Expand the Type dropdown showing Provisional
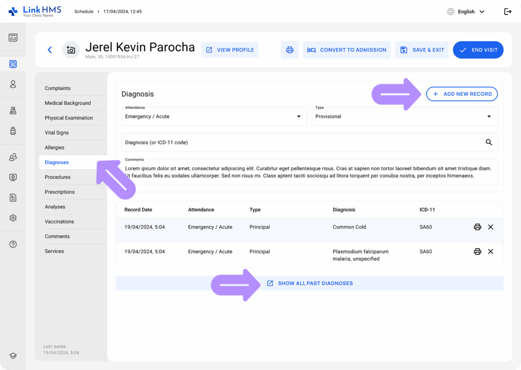Viewport: 521px width, 370px height. click(x=404, y=116)
